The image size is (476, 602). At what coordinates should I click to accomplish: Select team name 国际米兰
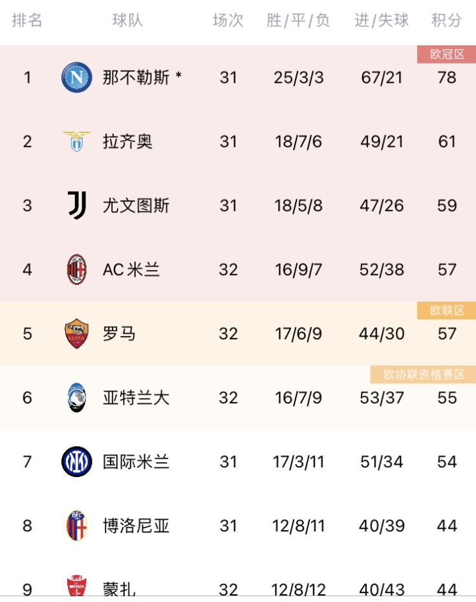(136, 462)
